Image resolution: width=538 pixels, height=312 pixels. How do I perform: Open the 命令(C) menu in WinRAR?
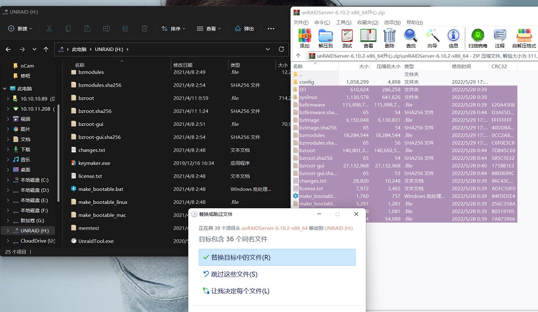pyautogui.click(x=322, y=22)
